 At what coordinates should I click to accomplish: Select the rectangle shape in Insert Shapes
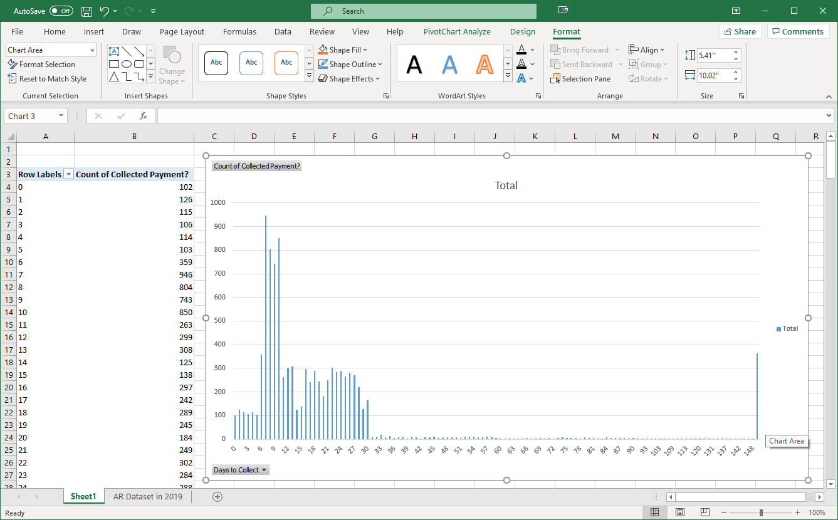pyautogui.click(x=114, y=64)
